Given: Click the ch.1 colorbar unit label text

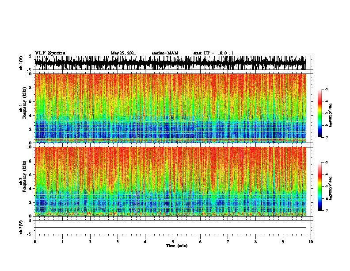Looking at the screenshot, I should pyautogui.click(x=331, y=116).
